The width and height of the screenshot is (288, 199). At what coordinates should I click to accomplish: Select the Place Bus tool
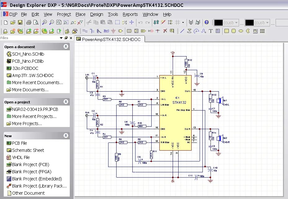click(x=92, y=31)
